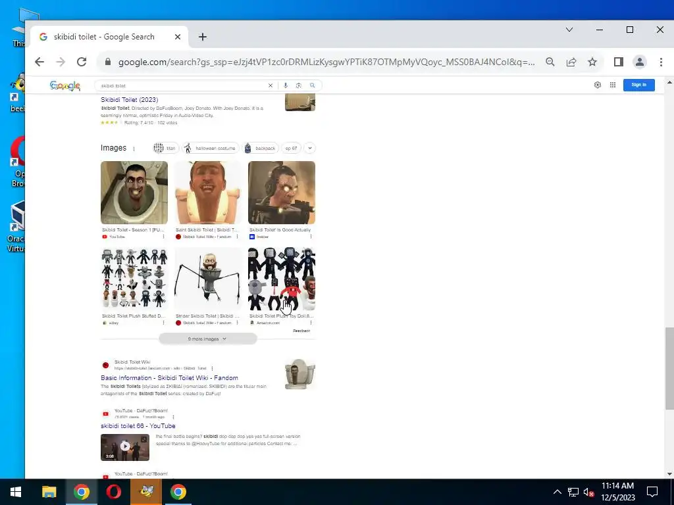Open Chrome side panel
The image size is (674, 505).
coord(619,62)
